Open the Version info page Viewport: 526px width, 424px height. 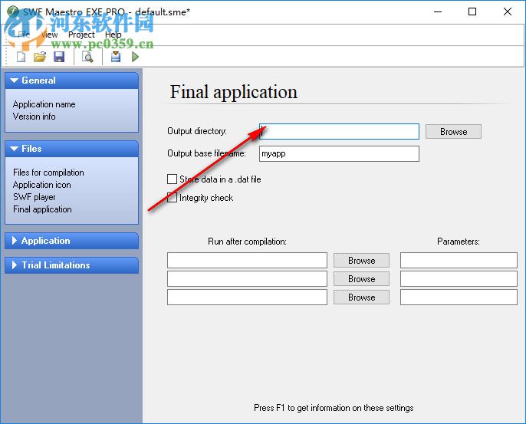point(35,117)
